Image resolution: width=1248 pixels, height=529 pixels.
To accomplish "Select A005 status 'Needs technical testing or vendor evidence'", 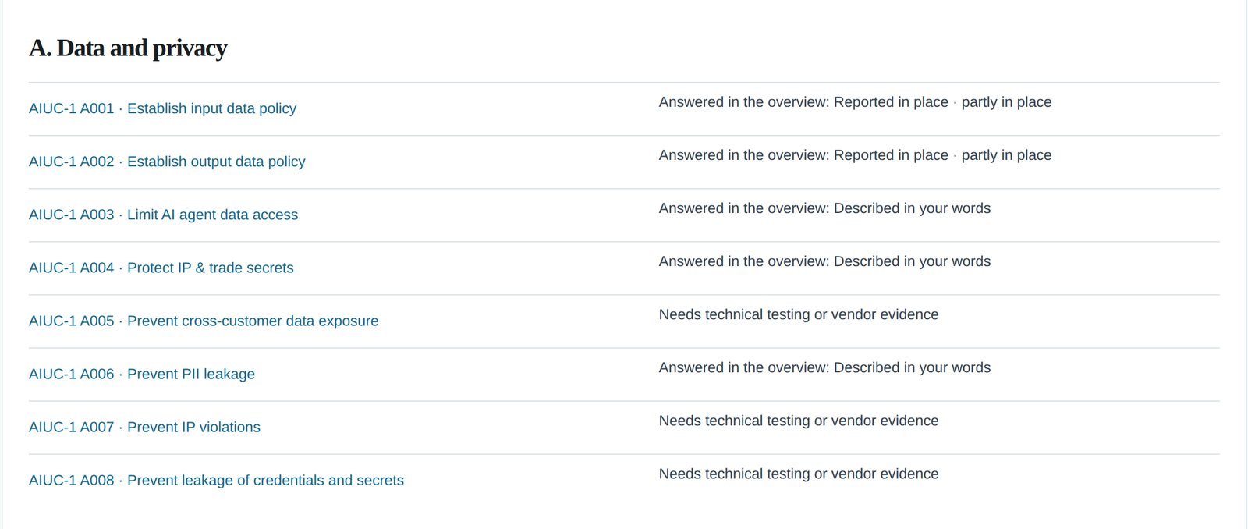I will (799, 314).
